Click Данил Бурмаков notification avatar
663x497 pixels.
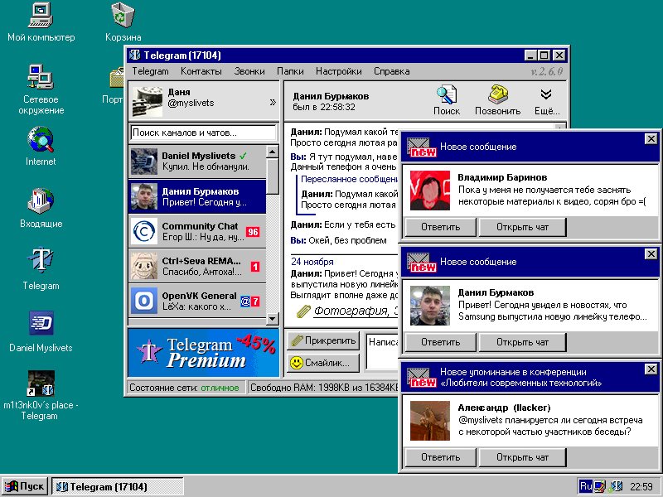pos(430,306)
